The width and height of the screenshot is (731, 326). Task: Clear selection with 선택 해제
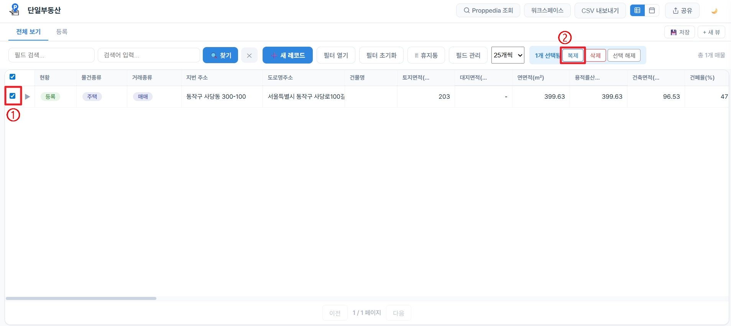click(x=624, y=55)
